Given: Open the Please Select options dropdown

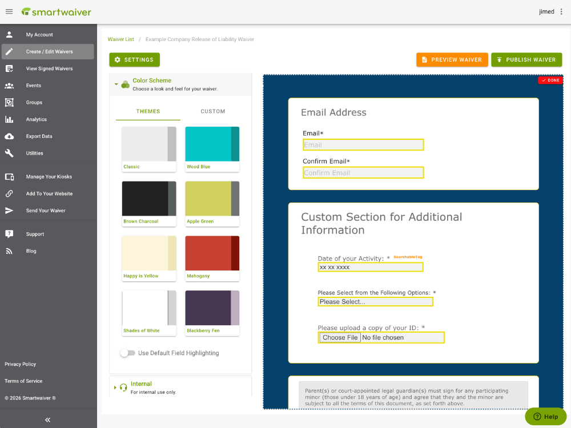Looking at the screenshot, I should pyautogui.click(x=375, y=302).
